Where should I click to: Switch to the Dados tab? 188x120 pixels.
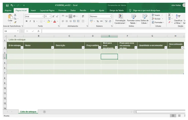73,11
